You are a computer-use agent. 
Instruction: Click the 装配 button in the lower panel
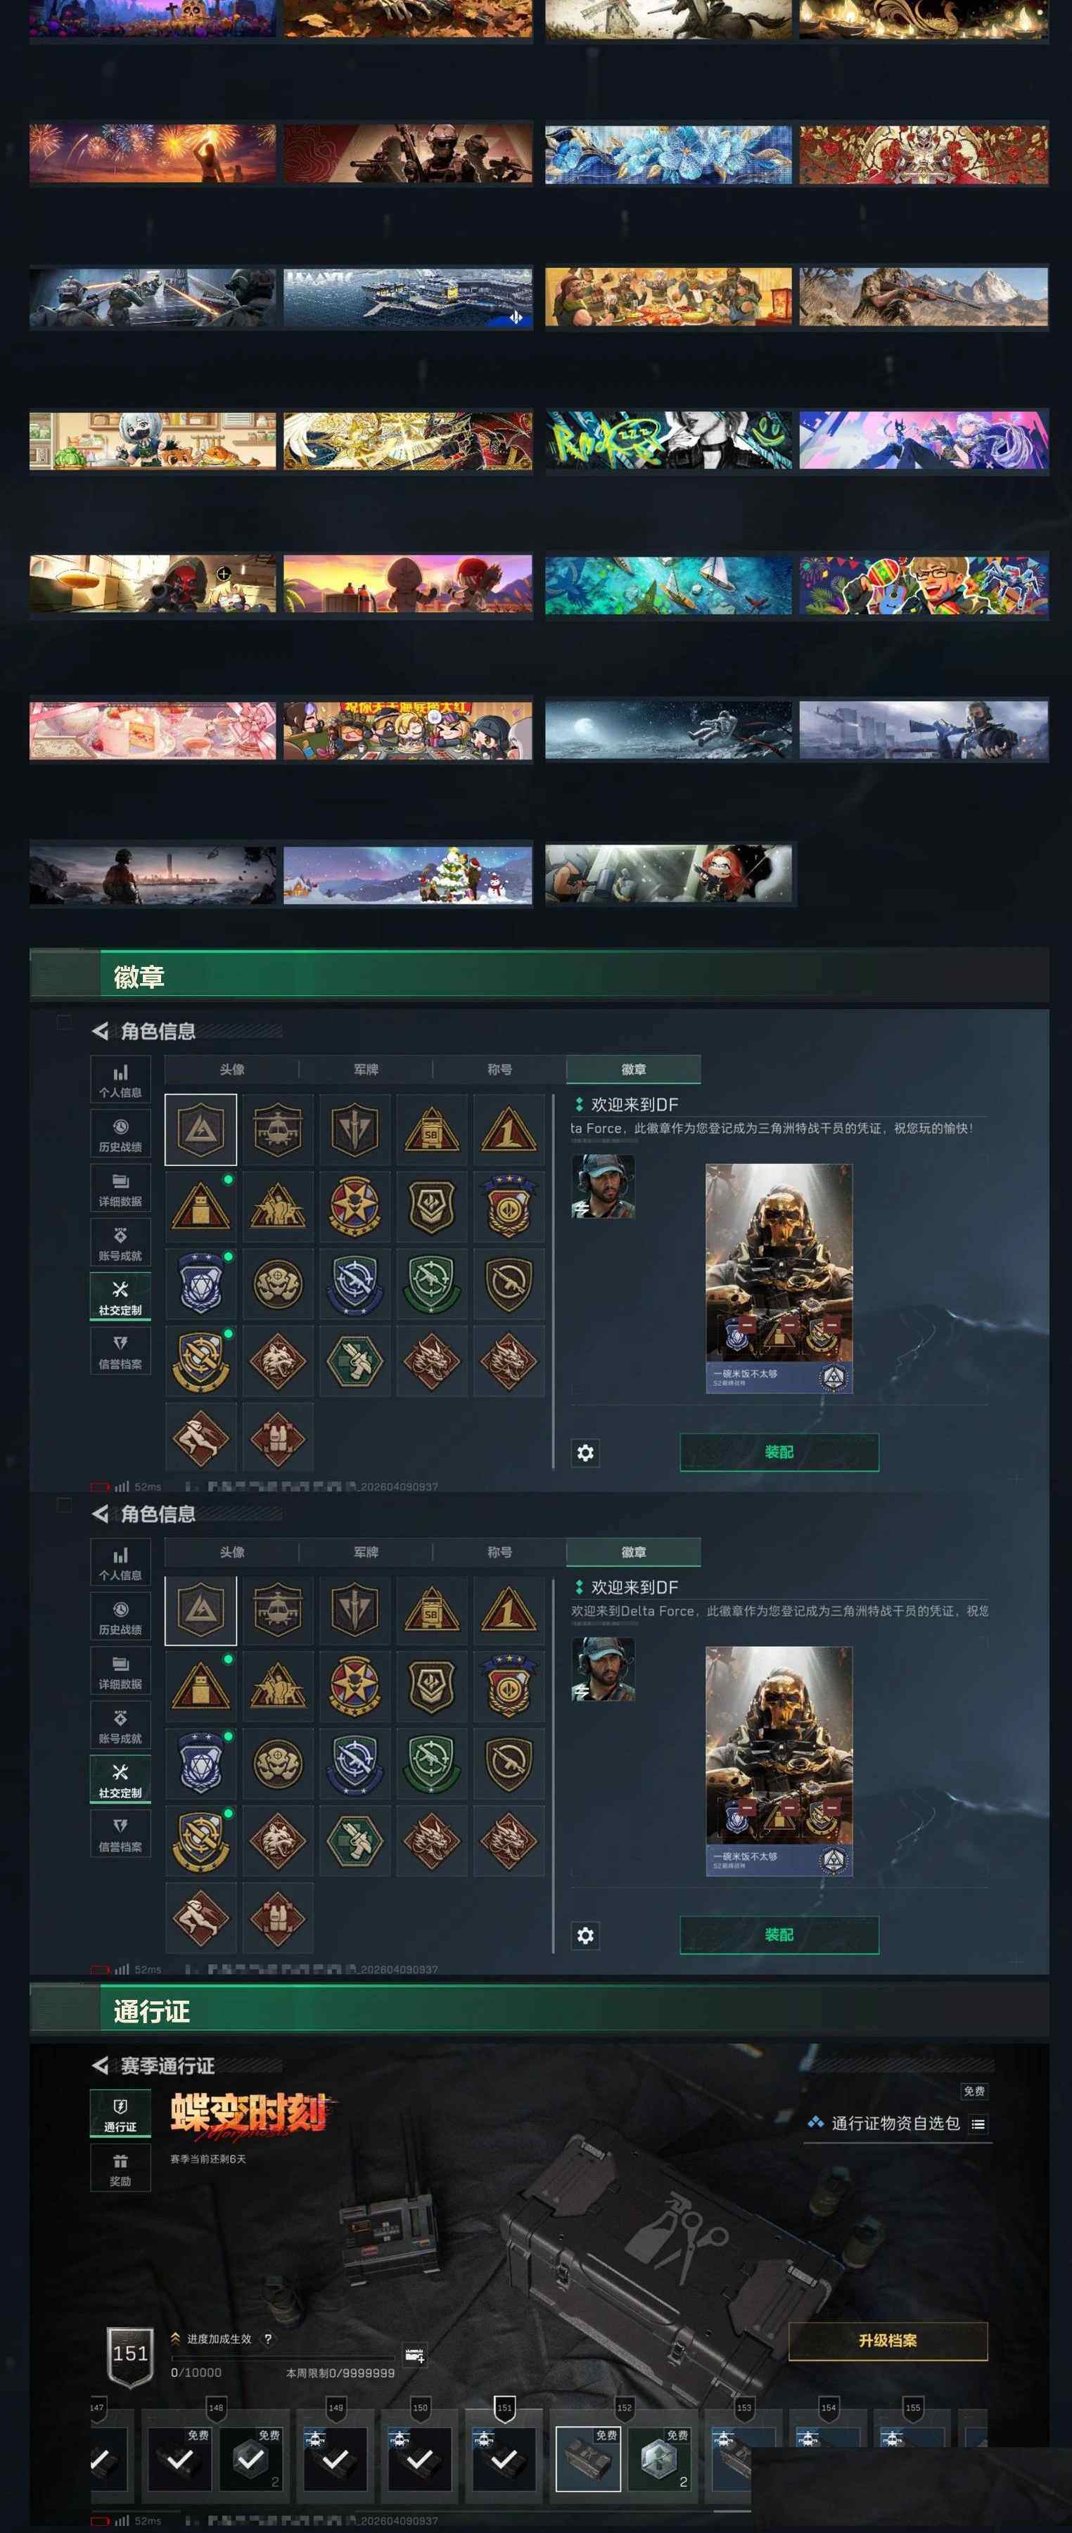click(x=779, y=1934)
